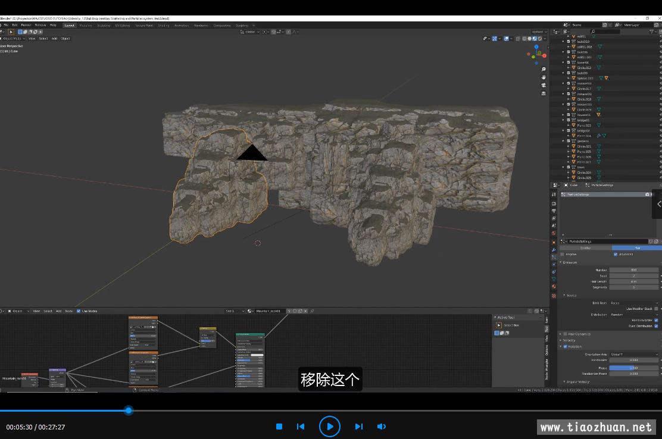
Task: Open the File menu
Action: pyautogui.click(x=6, y=26)
